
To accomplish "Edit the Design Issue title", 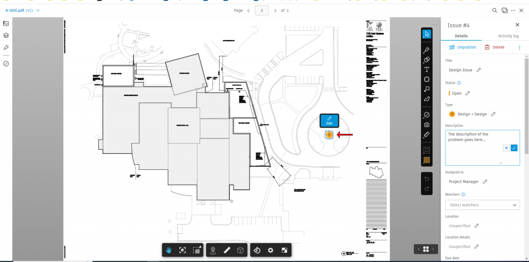I will [x=478, y=70].
